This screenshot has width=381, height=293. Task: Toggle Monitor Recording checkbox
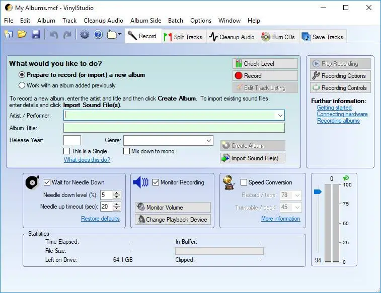point(156,182)
